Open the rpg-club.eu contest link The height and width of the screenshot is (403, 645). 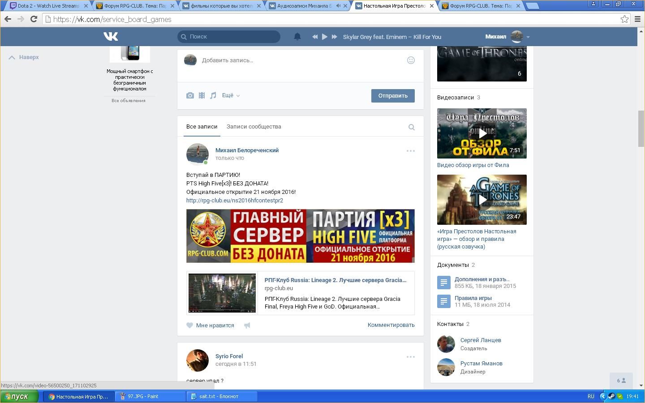click(235, 201)
